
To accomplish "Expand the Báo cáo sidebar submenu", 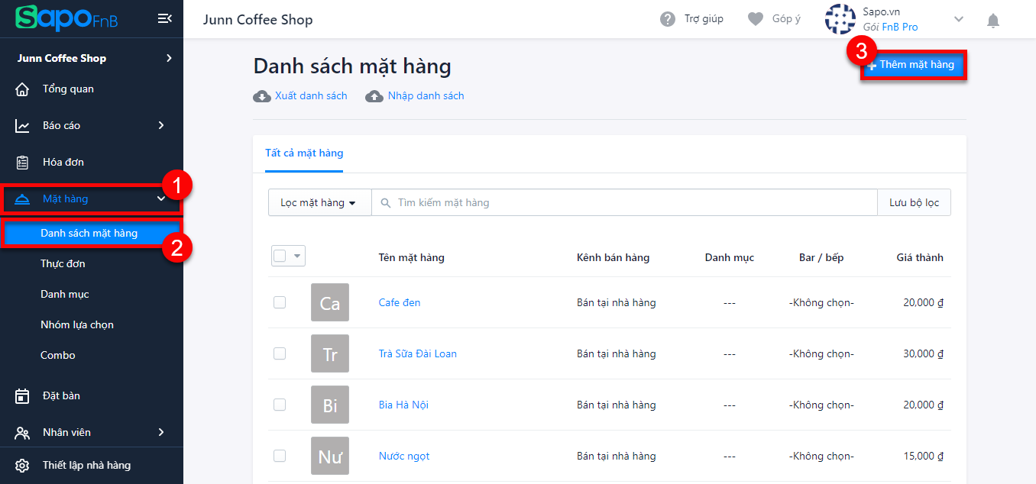I will (x=161, y=125).
